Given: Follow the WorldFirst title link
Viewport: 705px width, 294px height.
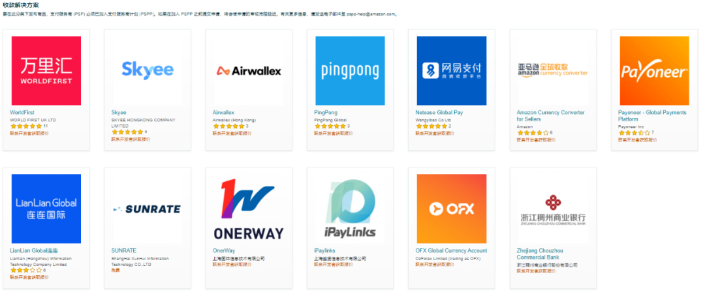Looking at the screenshot, I should click(22, 113).
